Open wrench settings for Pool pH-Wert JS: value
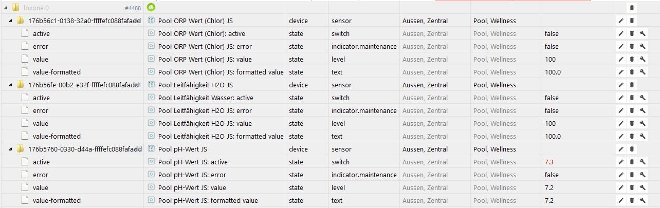Image resolution: width=660 pixels, height=208 pixels. point(643,187)
